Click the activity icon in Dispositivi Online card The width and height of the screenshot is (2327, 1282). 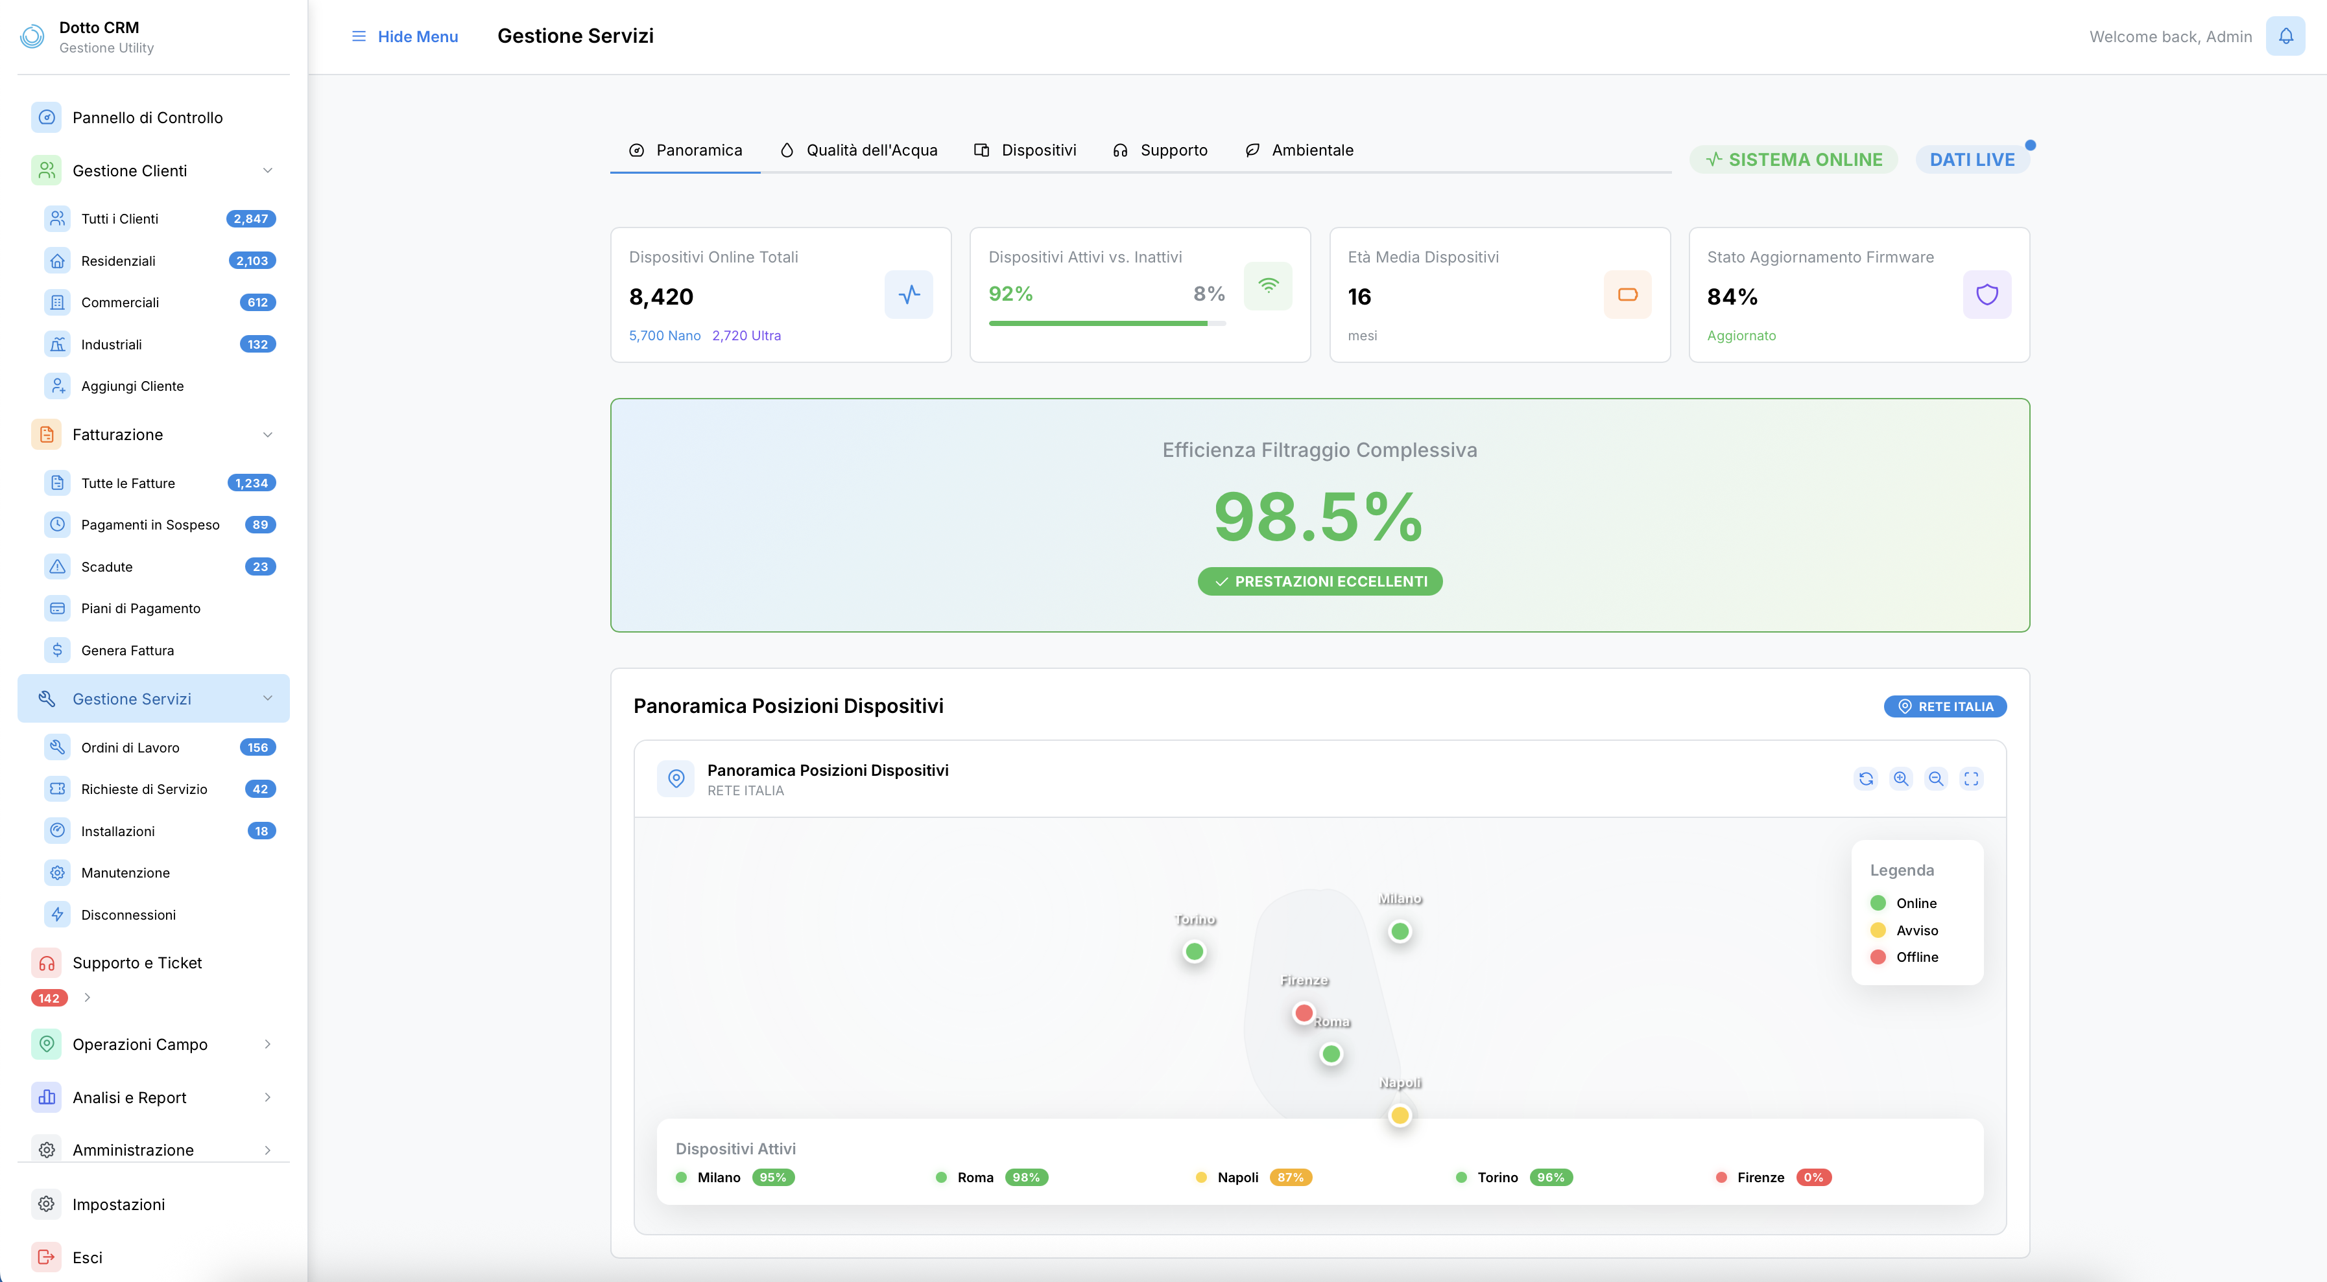[x=909, y=294]
